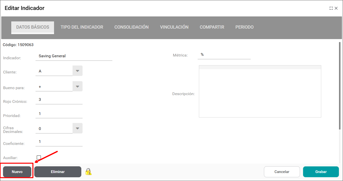Image resolution: width=343 pixels, height=181 pixels.
Task: Open the Cliente dropdown
Action: coord(78,71)
